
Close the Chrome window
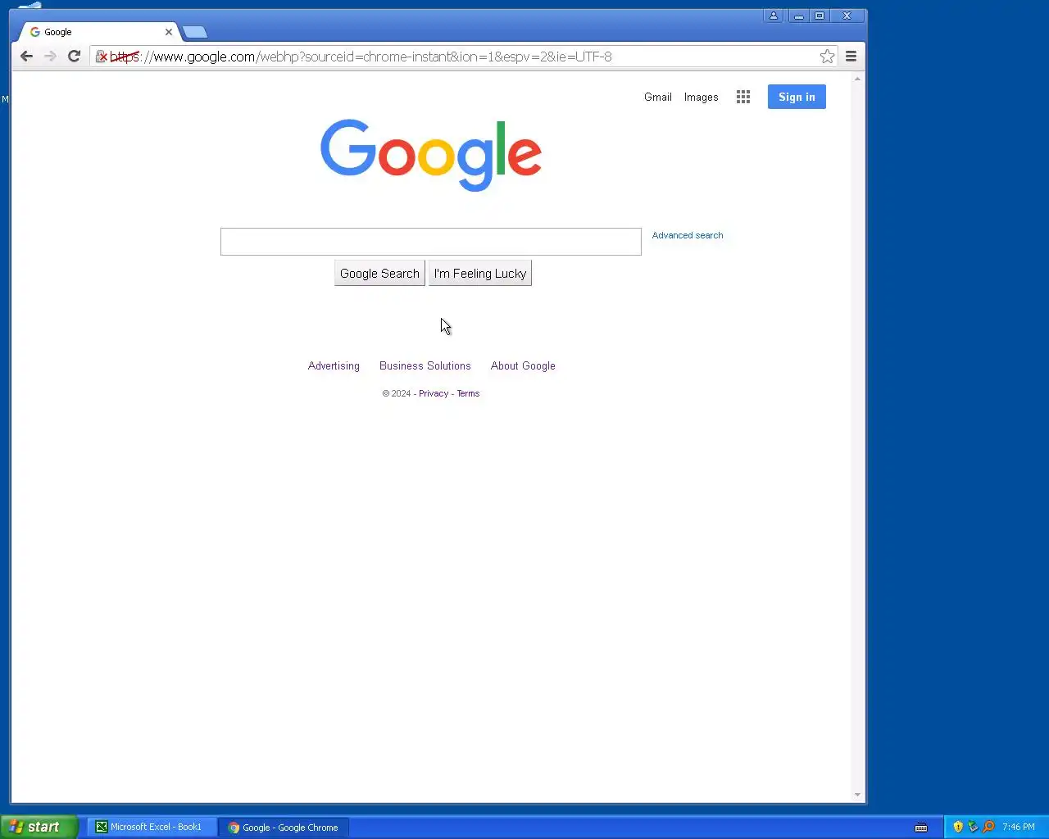pyautogui.click(x=847, y=16)
